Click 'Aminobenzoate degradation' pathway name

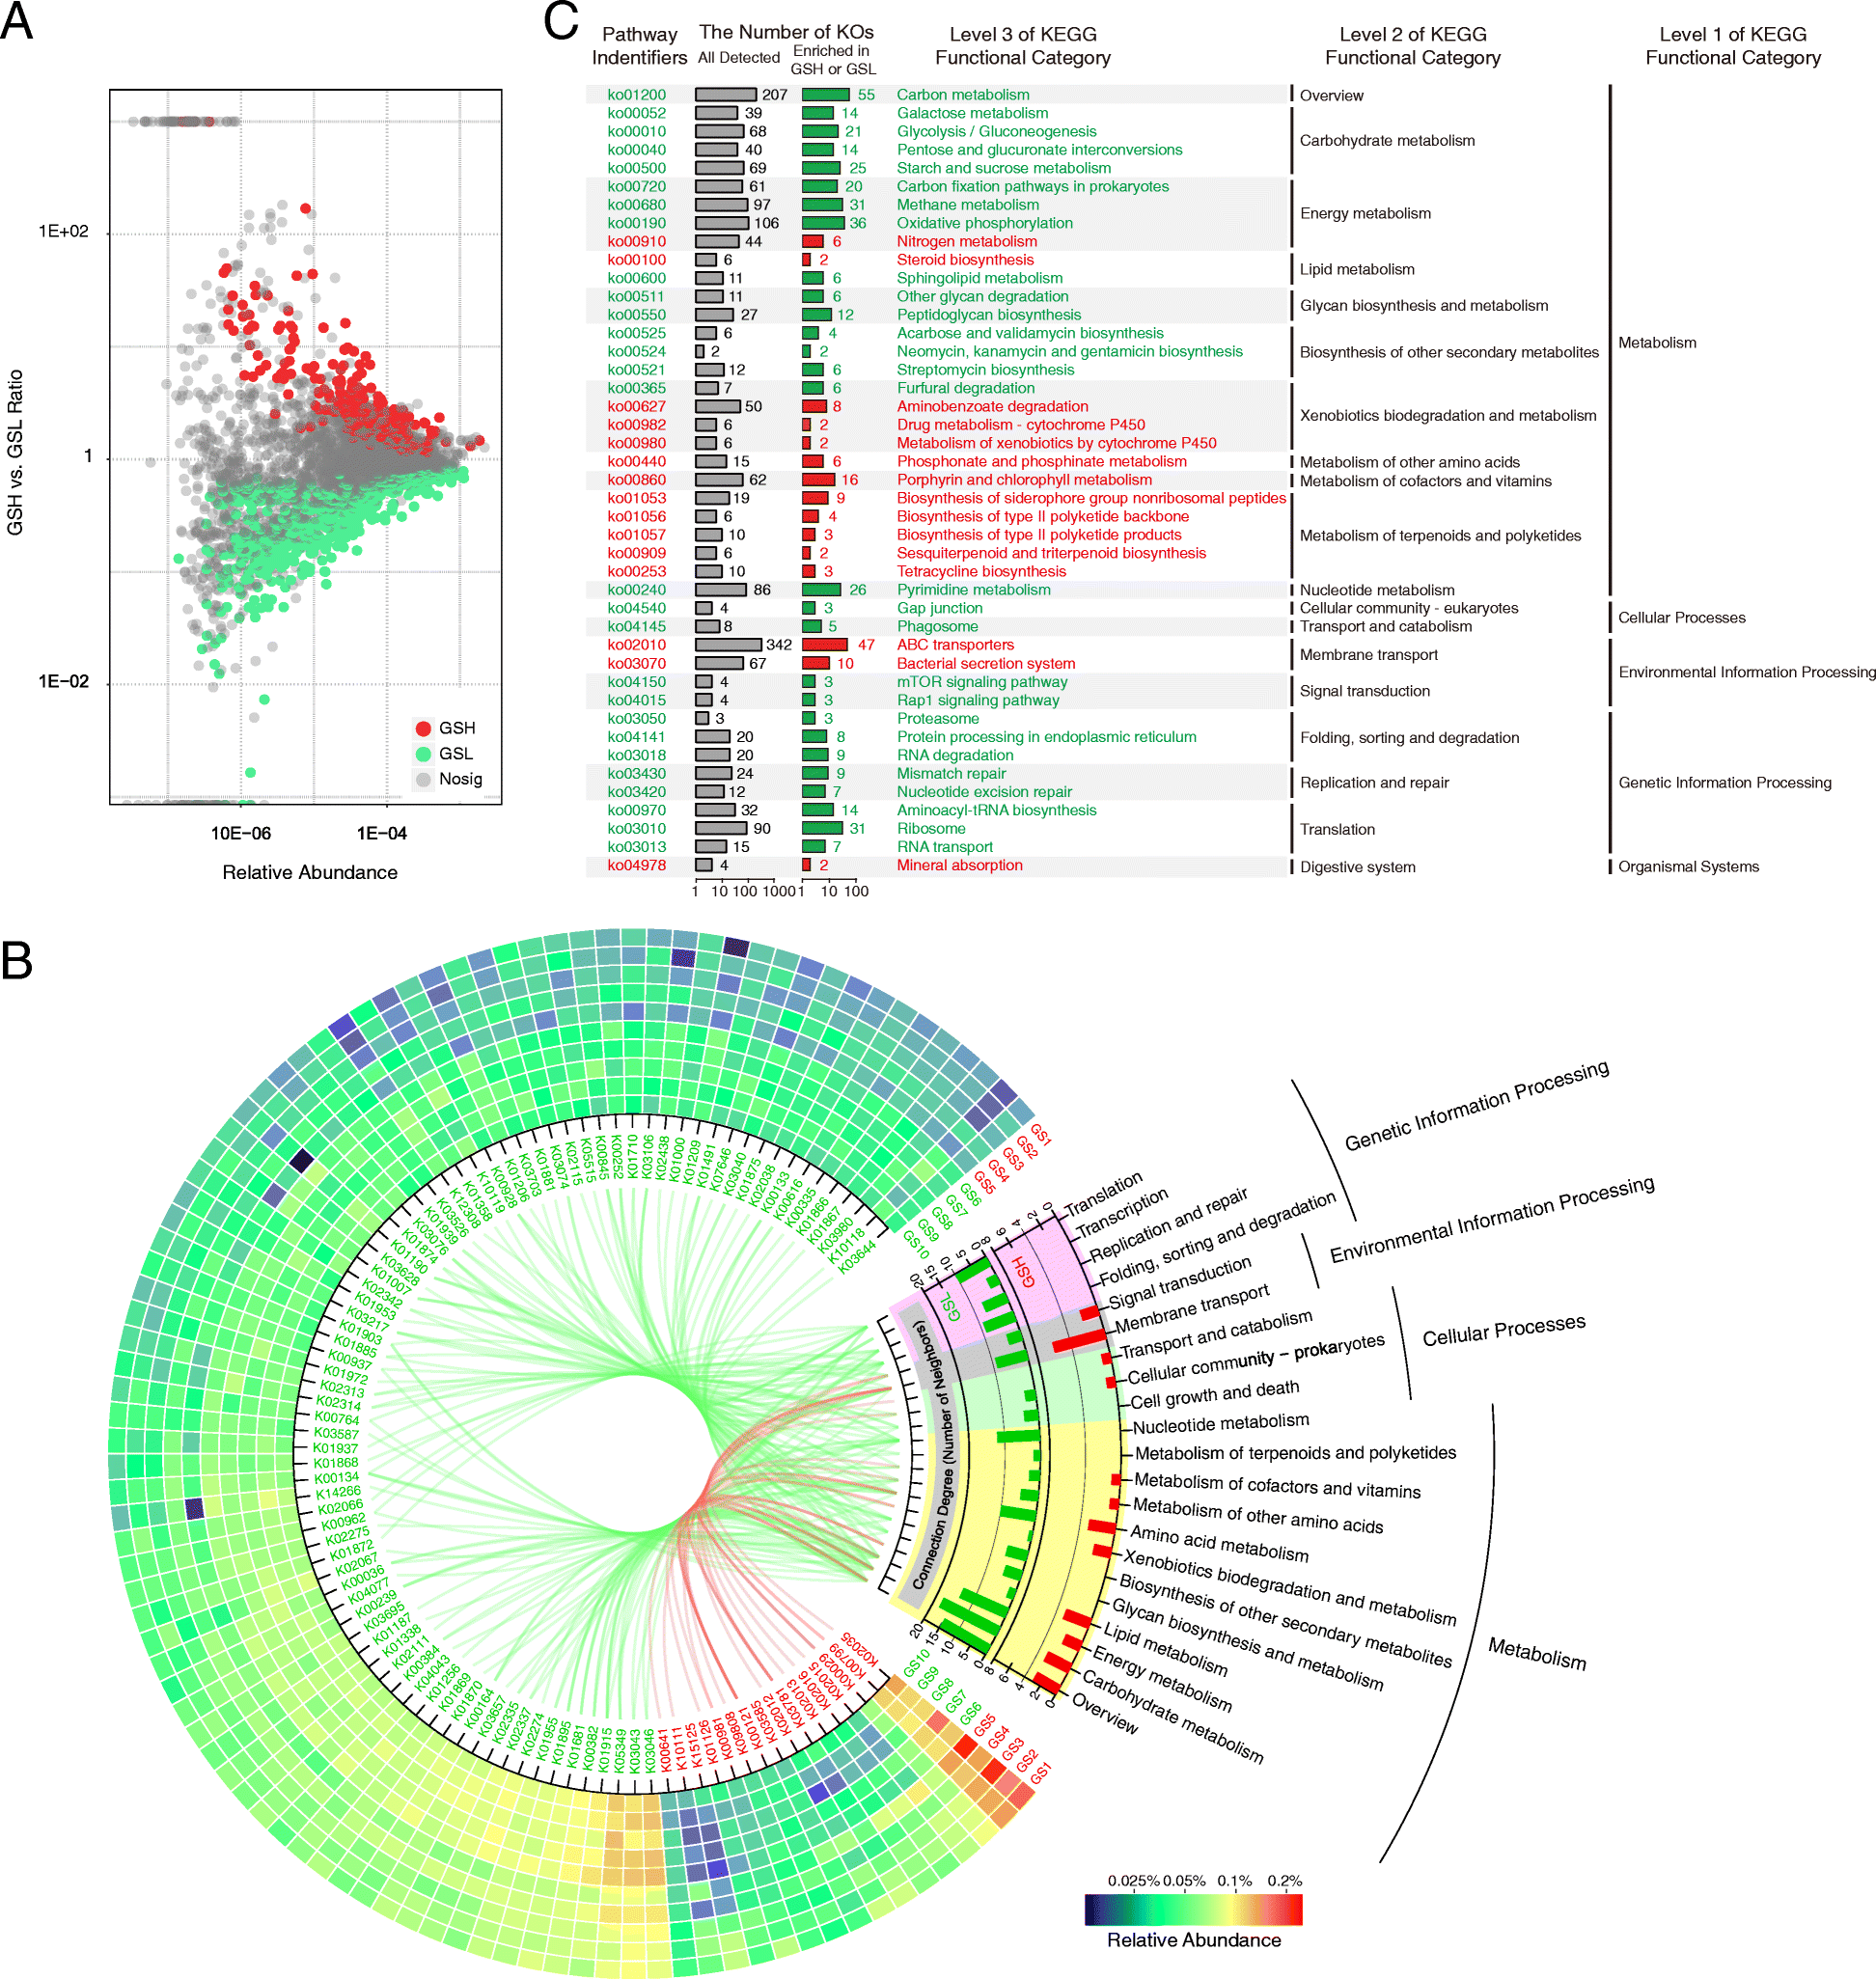992,406
